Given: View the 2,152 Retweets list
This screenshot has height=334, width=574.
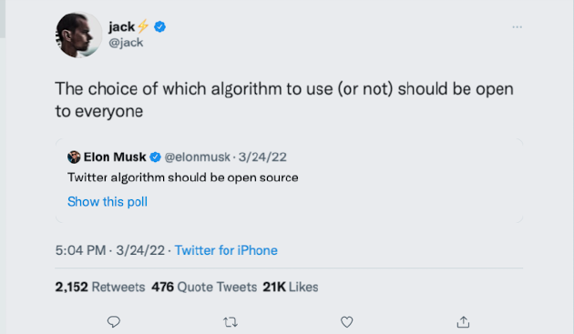Looking at the screenshot, I should 100,287.
